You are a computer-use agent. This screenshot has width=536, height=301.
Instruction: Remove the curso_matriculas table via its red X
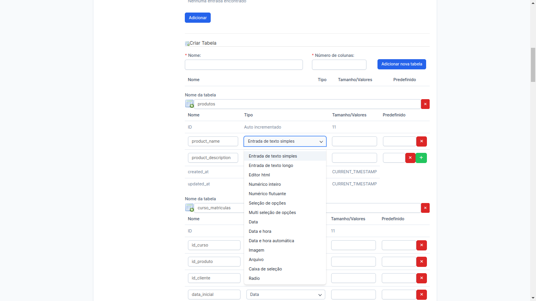[x=425, y=208]
